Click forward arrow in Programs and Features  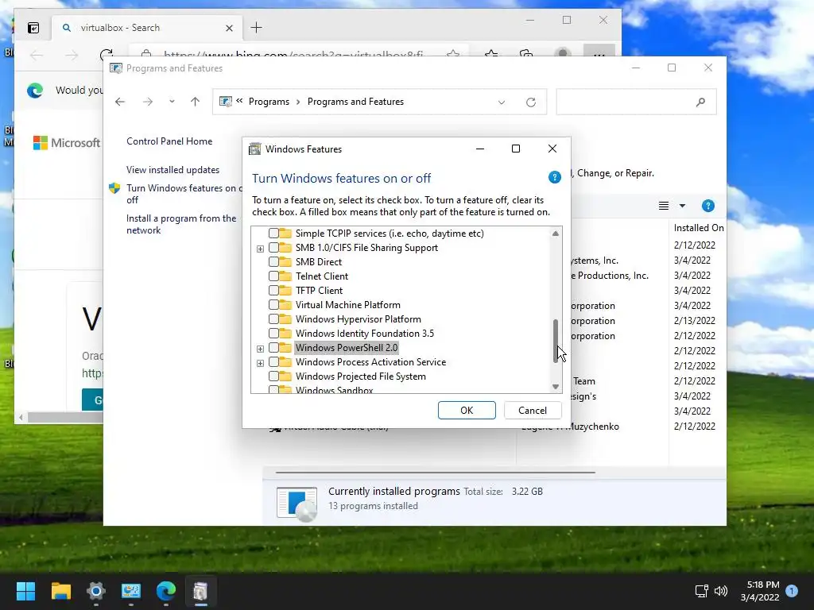click(148, 102)
